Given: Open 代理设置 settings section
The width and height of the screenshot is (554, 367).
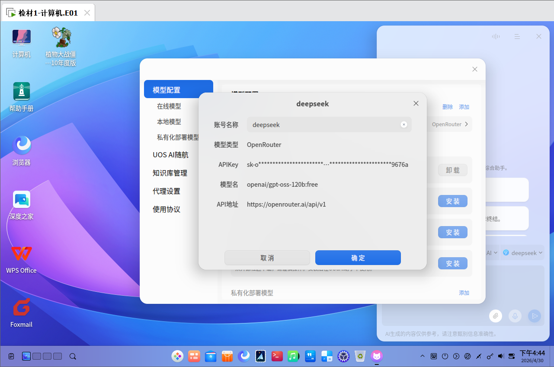Looking at the screenshot, I should point(167,191).
